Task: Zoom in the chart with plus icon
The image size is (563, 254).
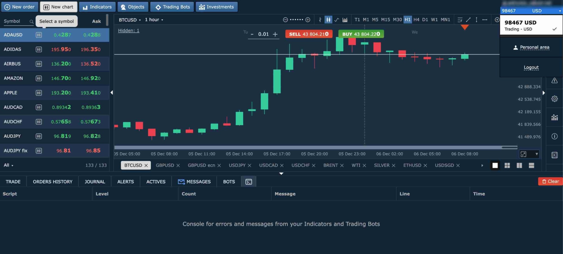Action: [x=308, y=20]
